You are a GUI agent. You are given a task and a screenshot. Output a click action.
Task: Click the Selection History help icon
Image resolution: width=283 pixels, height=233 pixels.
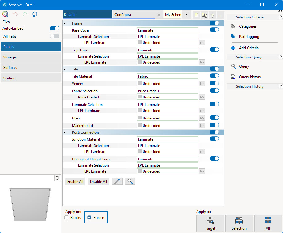(x=281, y=86)
